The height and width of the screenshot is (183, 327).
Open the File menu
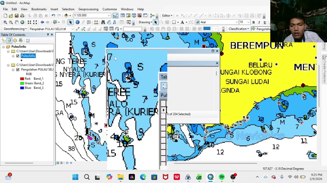(5, 9)
